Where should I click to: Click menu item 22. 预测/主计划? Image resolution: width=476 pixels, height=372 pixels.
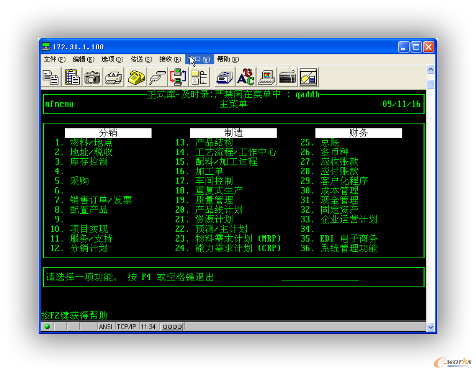pyautogui.click(x=211, y=229)
